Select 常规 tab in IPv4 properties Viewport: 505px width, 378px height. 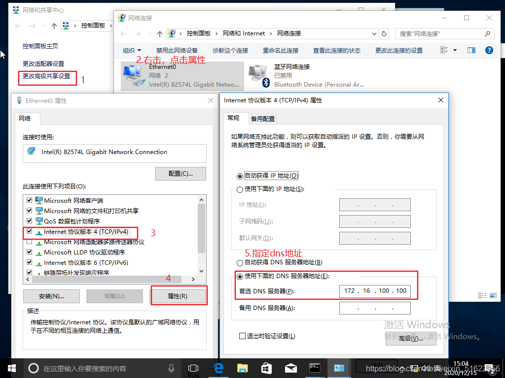click(x=233, y=118)
